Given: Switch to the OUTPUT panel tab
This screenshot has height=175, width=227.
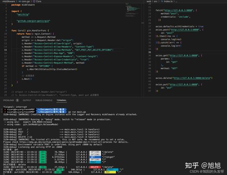Looking at the screenshot, I should 27,100.
